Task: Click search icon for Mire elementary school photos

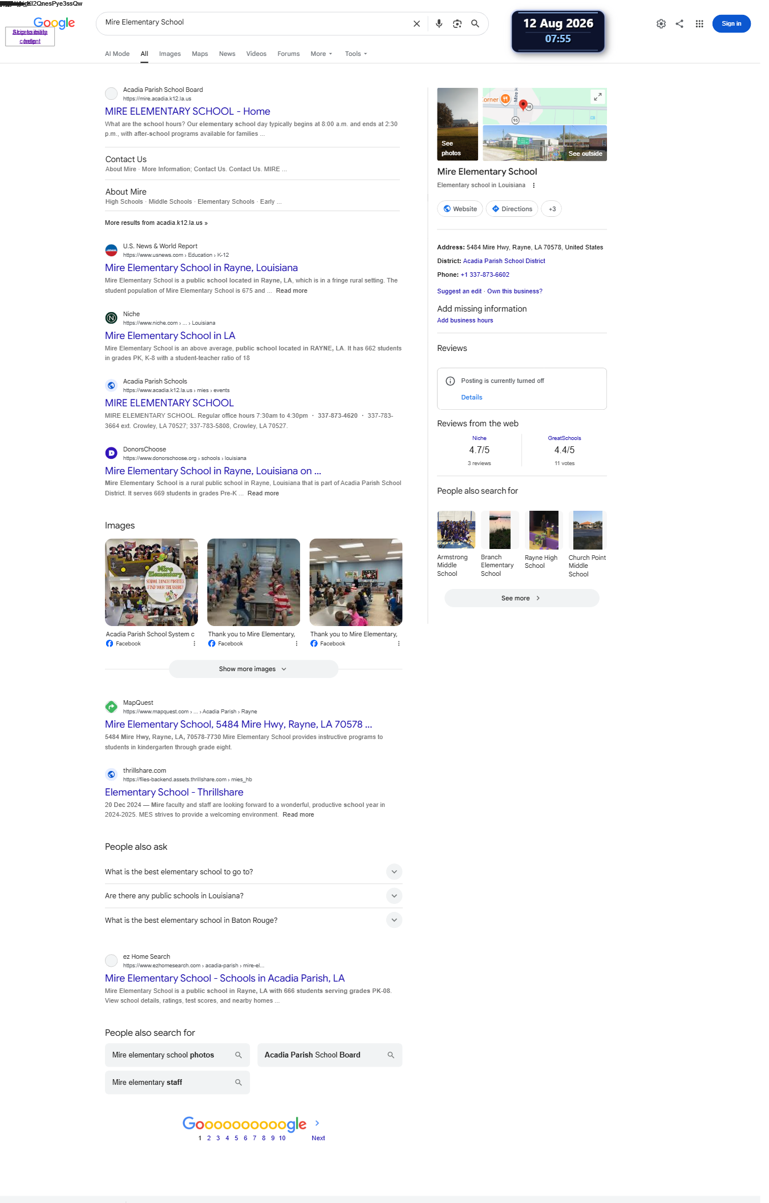Action: [238, 1055]
